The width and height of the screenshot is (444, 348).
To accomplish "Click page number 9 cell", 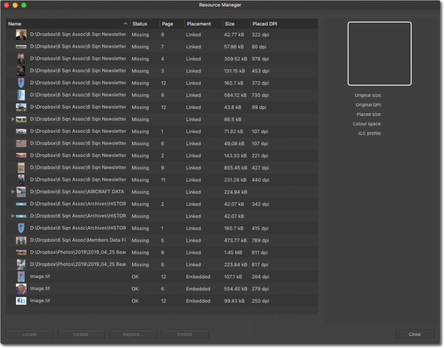I will (x=163, y=168).
